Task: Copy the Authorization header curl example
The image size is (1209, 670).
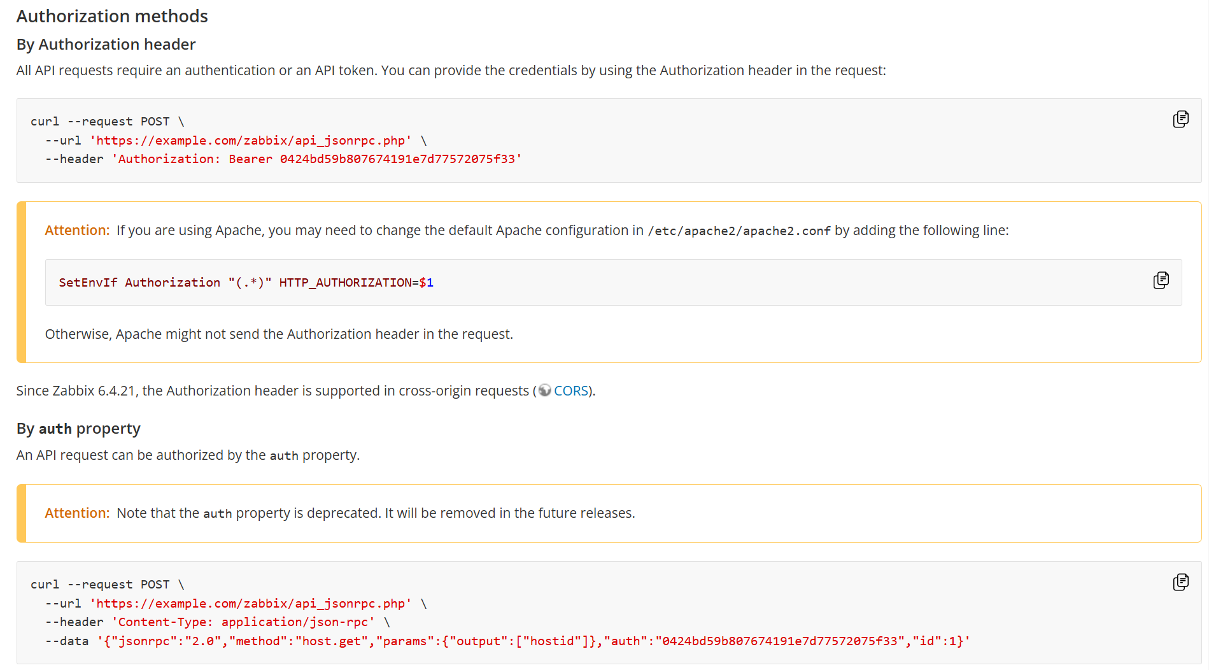Action: coord(1180,119)
